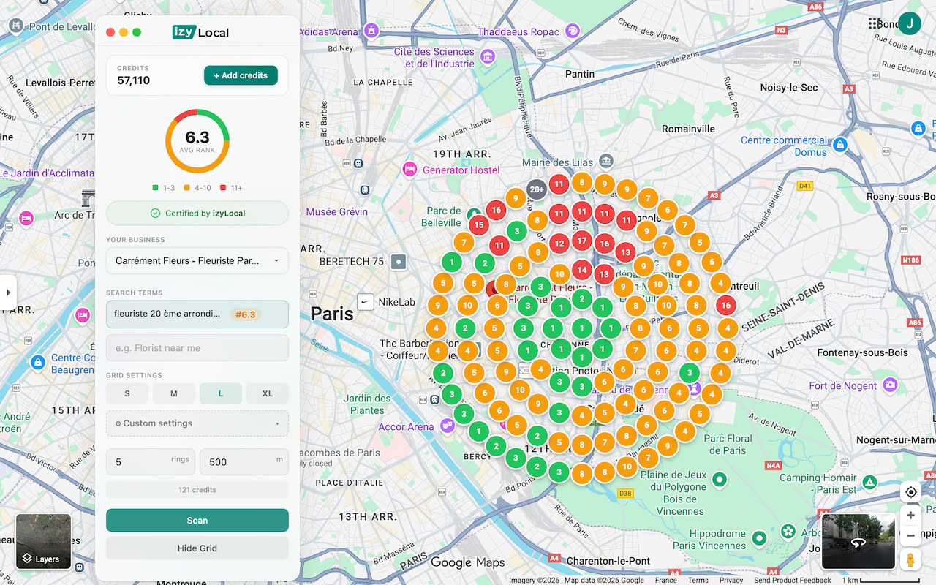Click the red rank 17 marker
Image resolution: width=936 pixels, height=585 pixels.
click(x=582, y=241)
